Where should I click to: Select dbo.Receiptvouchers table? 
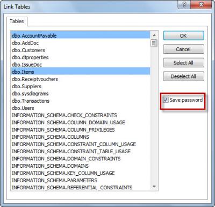(x=81, y=79)
